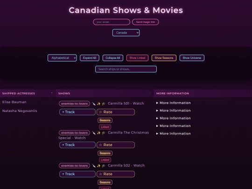The image size is (252, 189).
Task: Click the sparkles emoji beside Carmilla S02
Action: pos(98,166)
